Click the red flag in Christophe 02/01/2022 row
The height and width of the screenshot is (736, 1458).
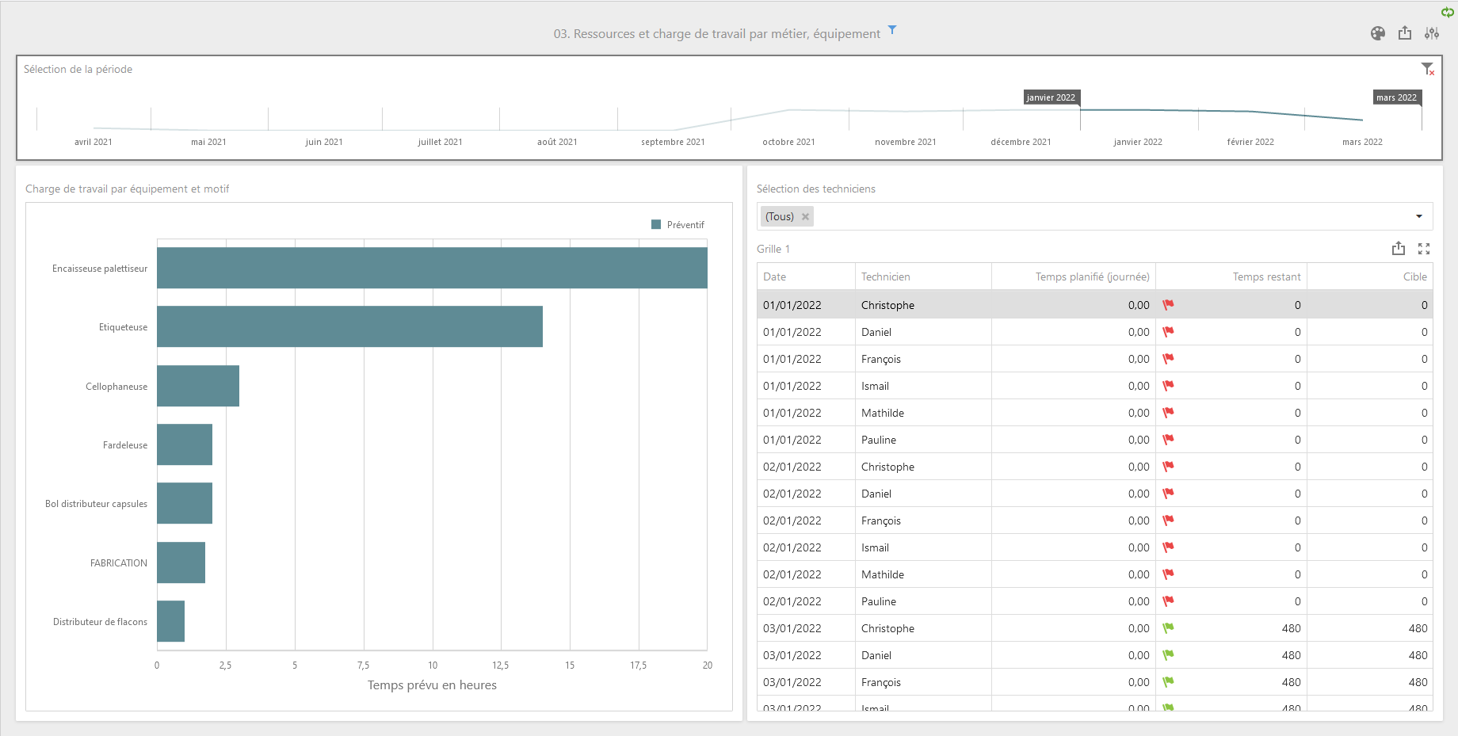click(1168, 467)
